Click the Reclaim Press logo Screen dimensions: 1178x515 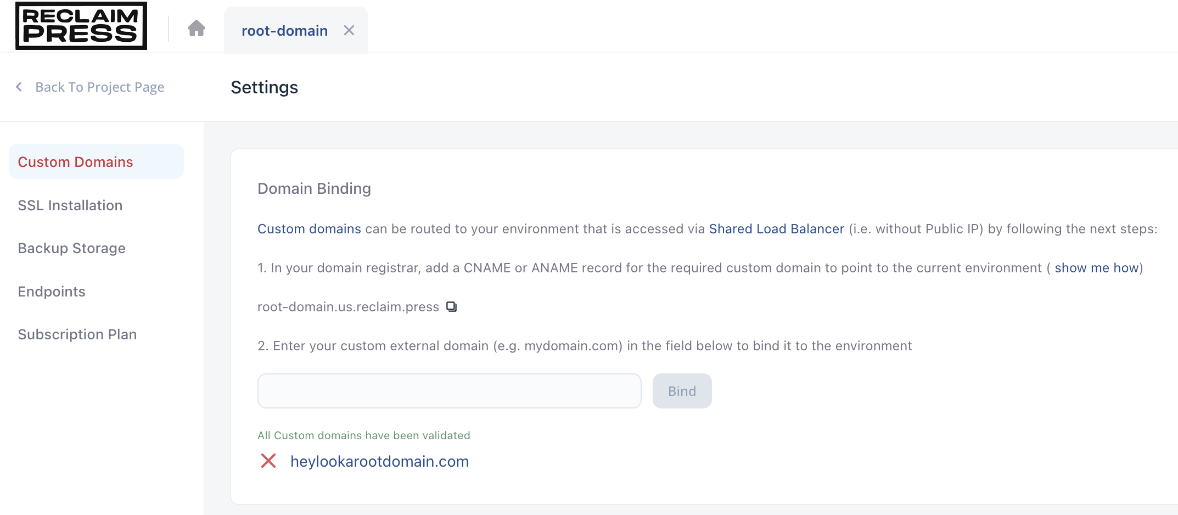click(x=81, y=27)
